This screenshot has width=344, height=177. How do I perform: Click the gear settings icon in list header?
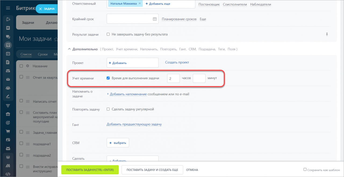tap(27, 66)
